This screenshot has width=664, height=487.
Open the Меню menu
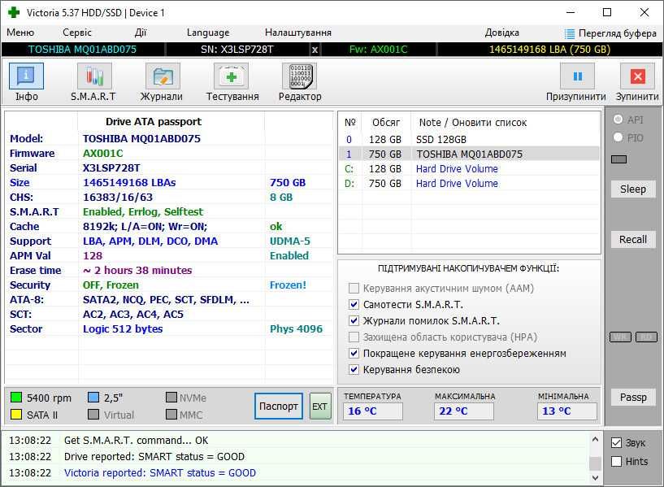pos(20,33)
